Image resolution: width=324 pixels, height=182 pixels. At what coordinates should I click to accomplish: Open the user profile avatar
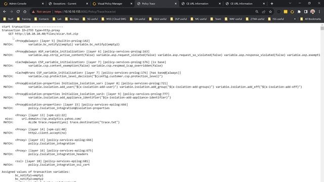click(x=313, y=12)
